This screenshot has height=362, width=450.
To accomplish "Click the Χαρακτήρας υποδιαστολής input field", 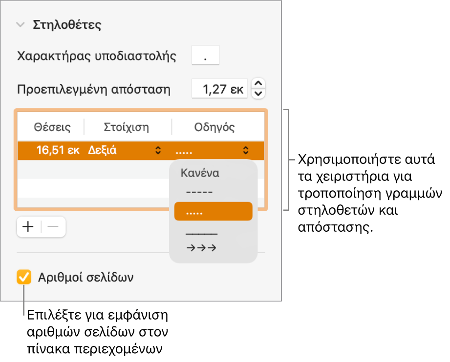I will (x=206, y=56).
